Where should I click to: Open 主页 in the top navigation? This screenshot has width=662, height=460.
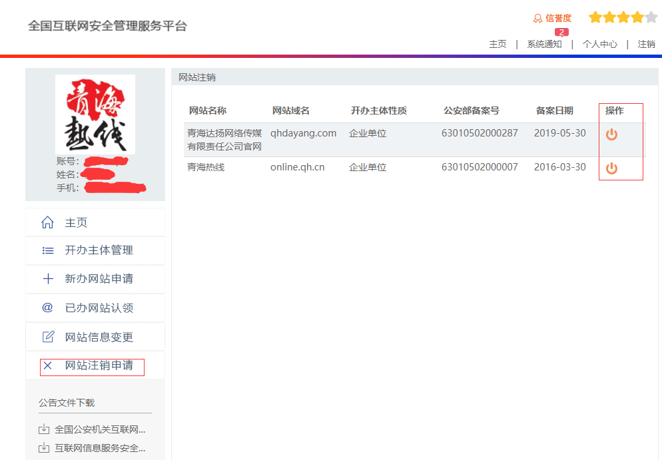(x=497, y=44)
